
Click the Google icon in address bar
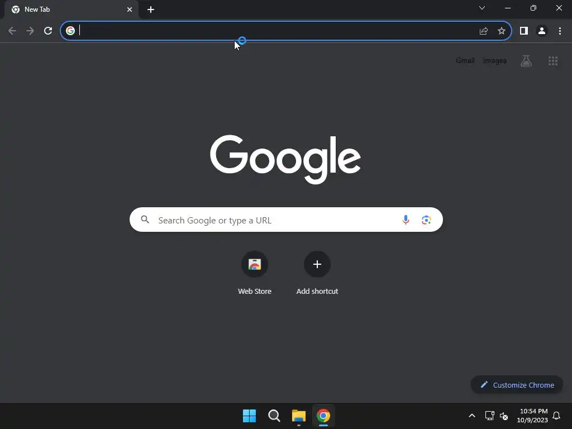[70, 31]
